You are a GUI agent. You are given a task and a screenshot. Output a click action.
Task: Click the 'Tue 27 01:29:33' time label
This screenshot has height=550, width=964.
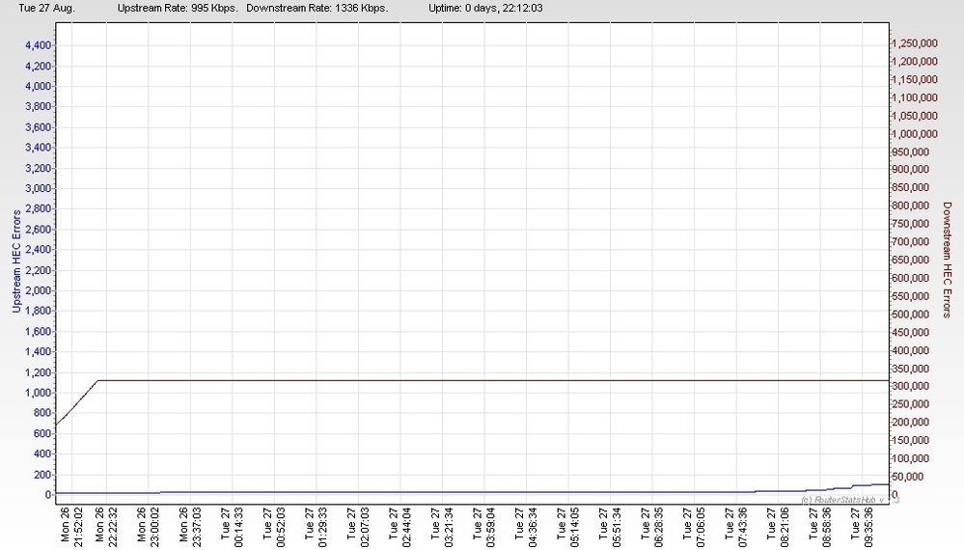point(316,527)
